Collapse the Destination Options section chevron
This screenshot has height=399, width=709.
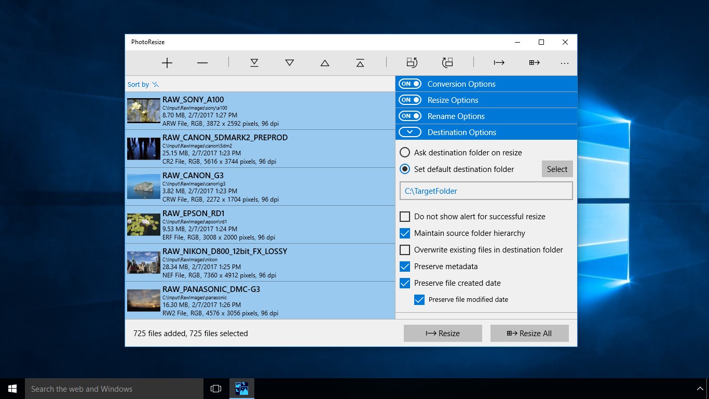click(x=410, y=132)
